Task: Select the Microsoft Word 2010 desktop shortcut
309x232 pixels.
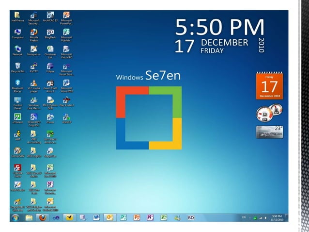Action: click(x=66, y=86)
